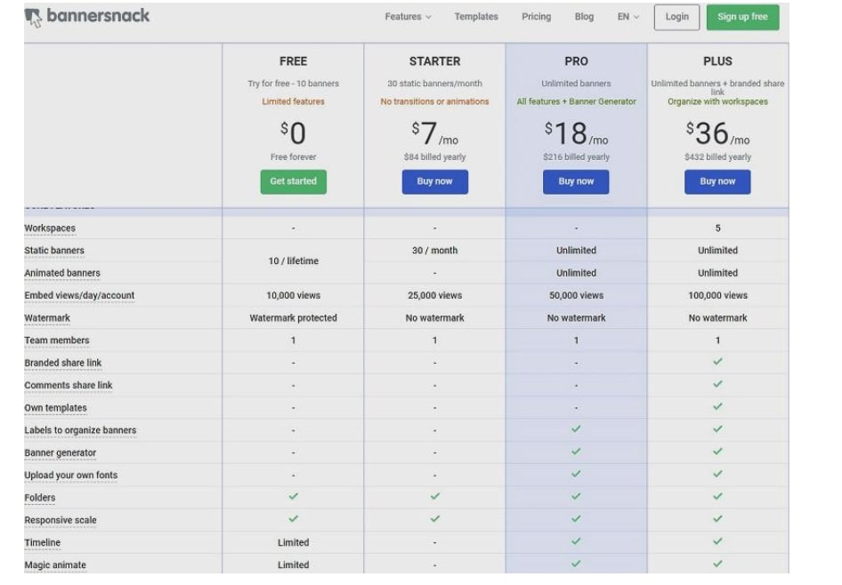Click the Timeline checkmark in PRO column

[576, 542]
